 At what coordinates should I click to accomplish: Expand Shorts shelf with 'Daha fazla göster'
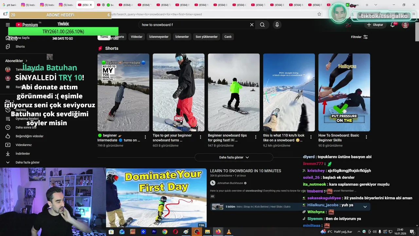234,157
